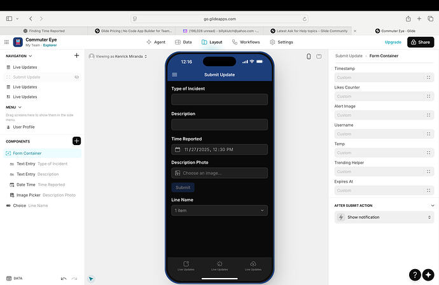
Task: Redo the last change
Action: [x=74, y=278]
